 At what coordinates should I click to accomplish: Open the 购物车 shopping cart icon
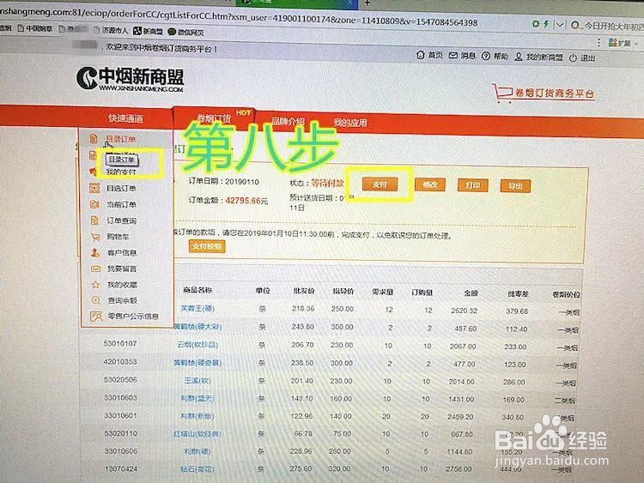point(95,237)
